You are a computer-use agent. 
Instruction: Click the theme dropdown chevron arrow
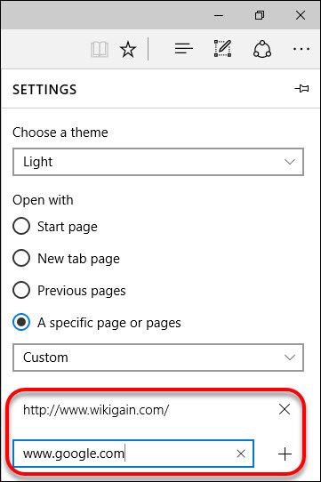point(290,162)
